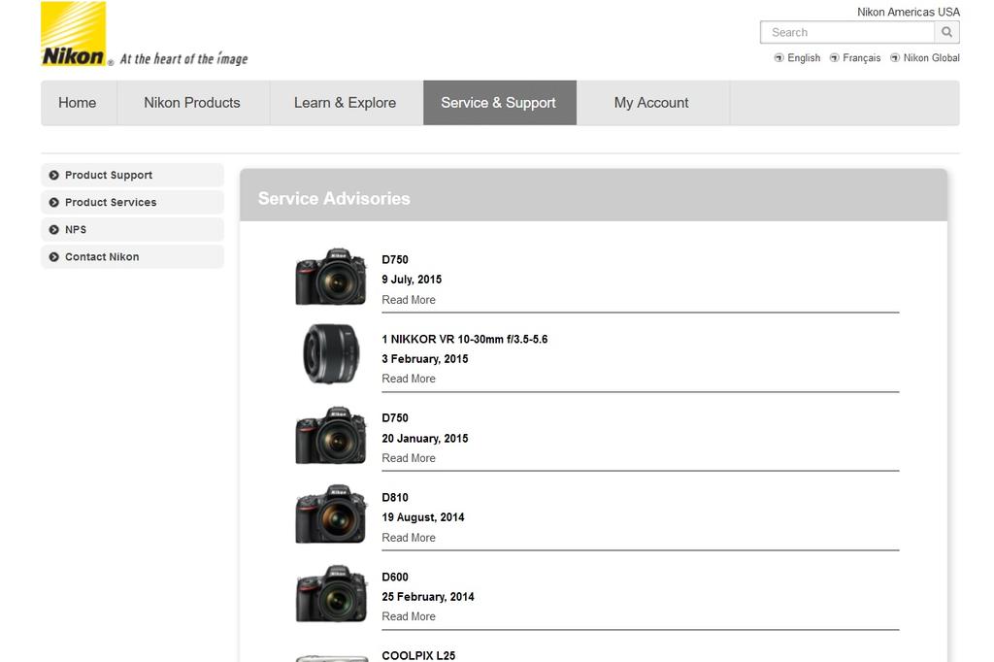Open Product Services in the sidebar
The height and width of the screenshot is (662, 994).
(111, 203)
